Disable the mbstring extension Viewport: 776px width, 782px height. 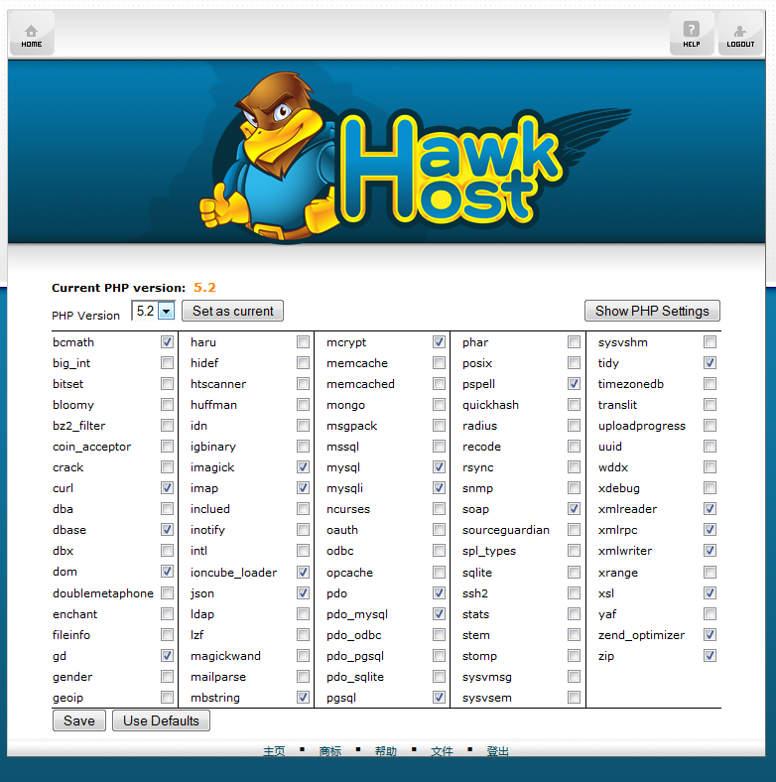[x=303, y=698]
